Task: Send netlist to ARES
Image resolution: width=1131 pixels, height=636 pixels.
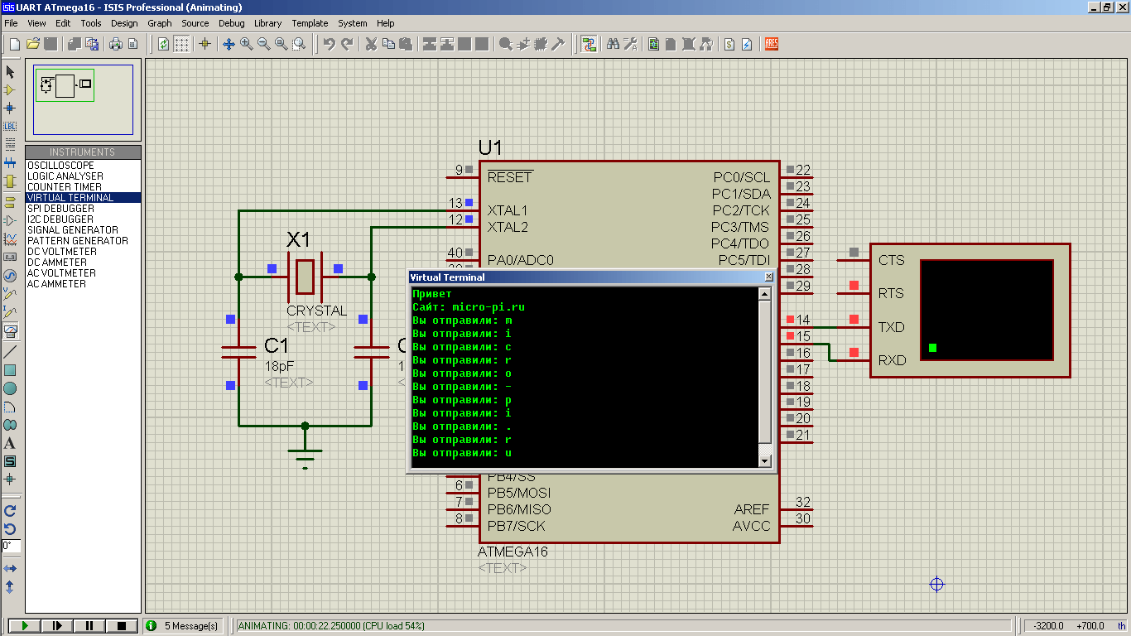Action: point(772,44)
